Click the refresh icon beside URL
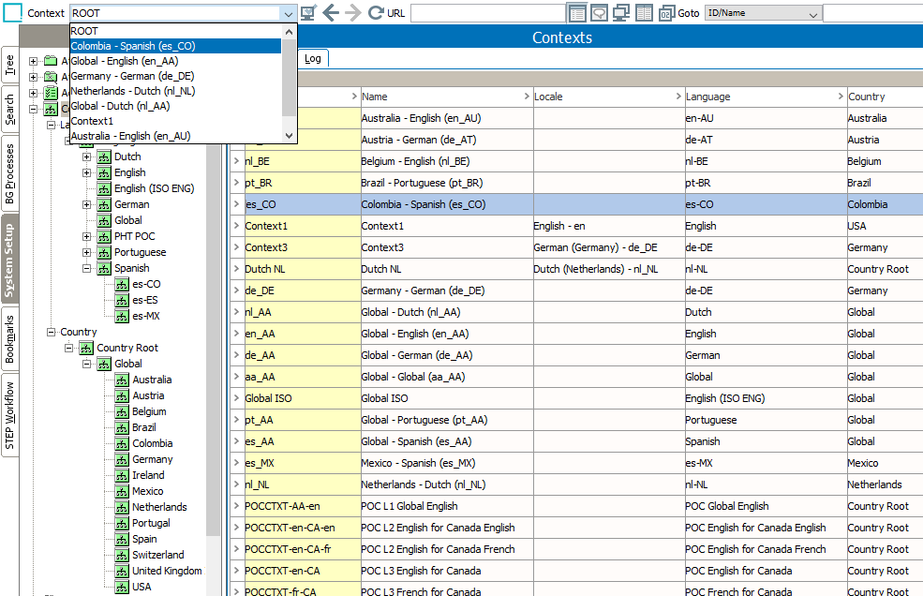The width and height of the screenshot is (923, 596). pos(376,13)
